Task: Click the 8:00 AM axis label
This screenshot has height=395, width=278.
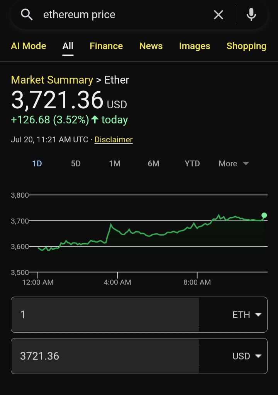Action: 197,282
